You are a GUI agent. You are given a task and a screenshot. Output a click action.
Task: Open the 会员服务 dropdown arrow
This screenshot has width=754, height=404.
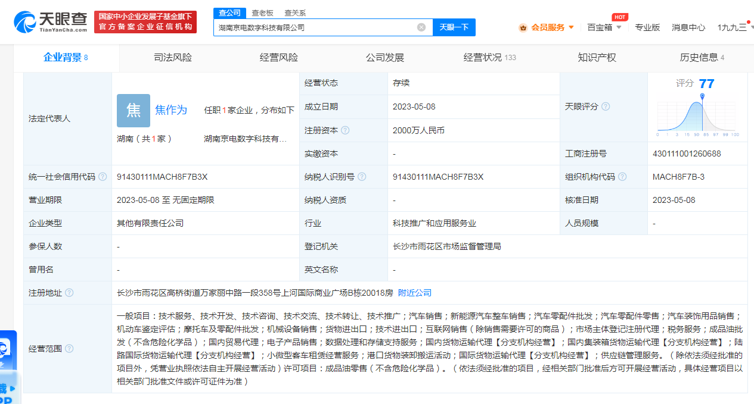571,27
